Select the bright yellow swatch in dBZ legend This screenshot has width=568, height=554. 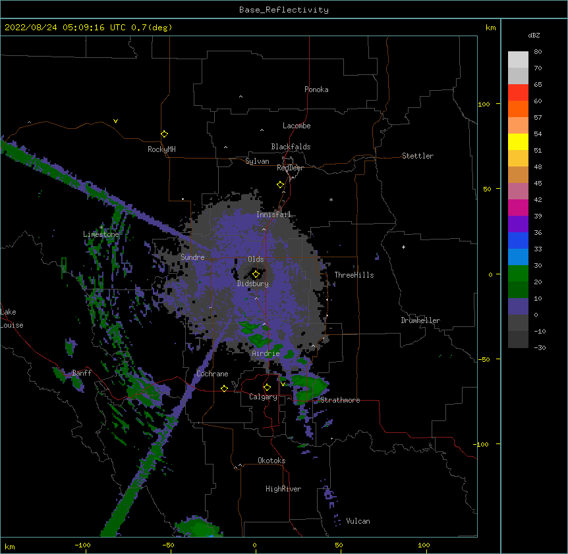518,141
